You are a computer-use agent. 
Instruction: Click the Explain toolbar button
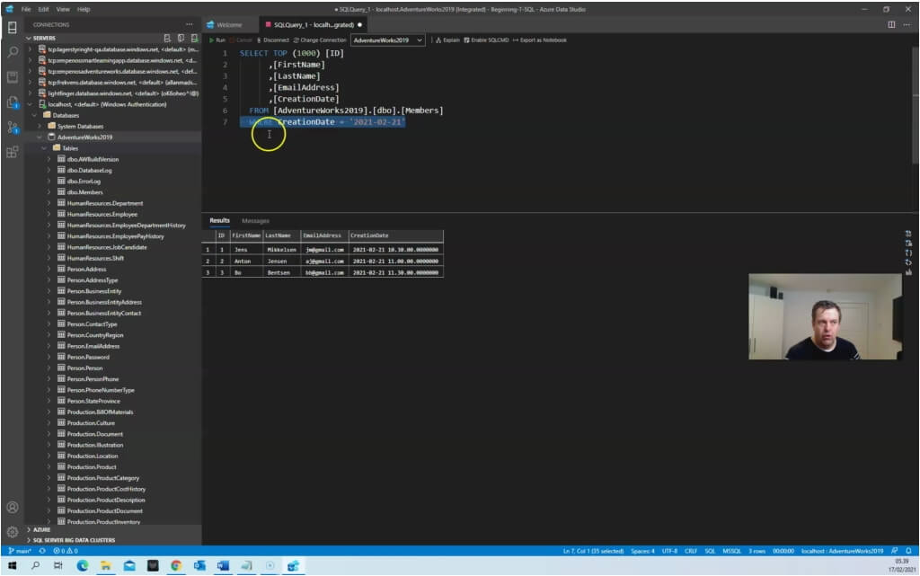pyautogui.click(x=447, y=40)
